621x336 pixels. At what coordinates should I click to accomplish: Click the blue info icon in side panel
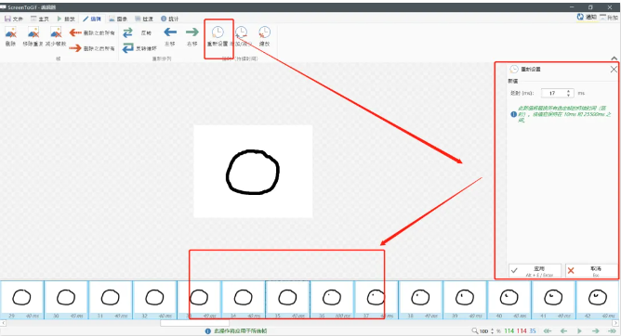[514, 114]
